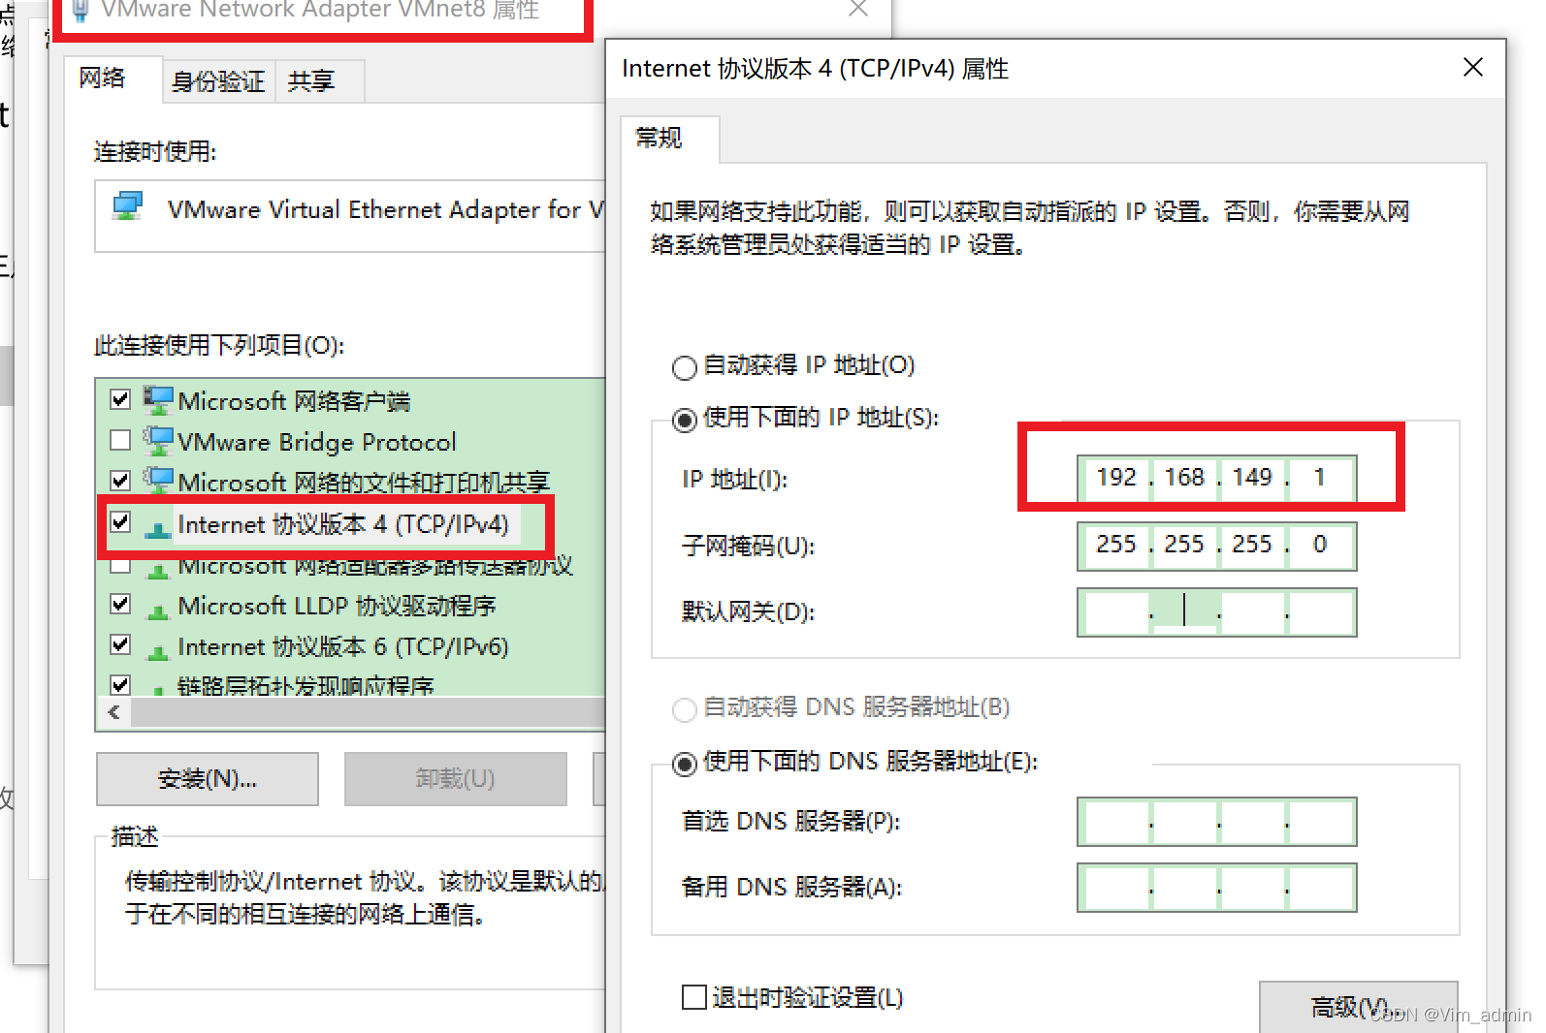The width and height of the screenshot is (1546, 1033).
Task: Uncheck the Internet 协议版本 6 checkbox
Action: point(120,644)
